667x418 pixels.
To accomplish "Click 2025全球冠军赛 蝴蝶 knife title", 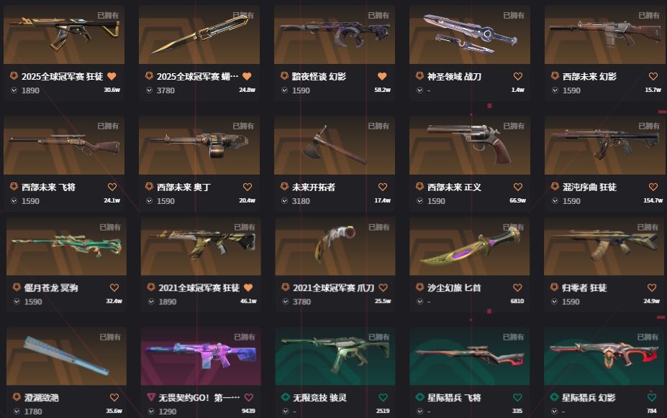I will (x=197, y=76).
